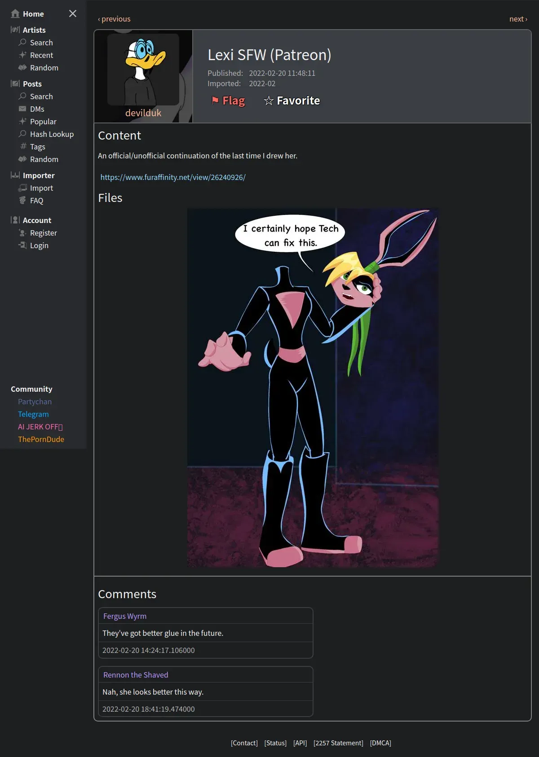Viewport: 539px width, 757px height.
Task: Click the icon beside FAQ
Action: coord(22,201)
